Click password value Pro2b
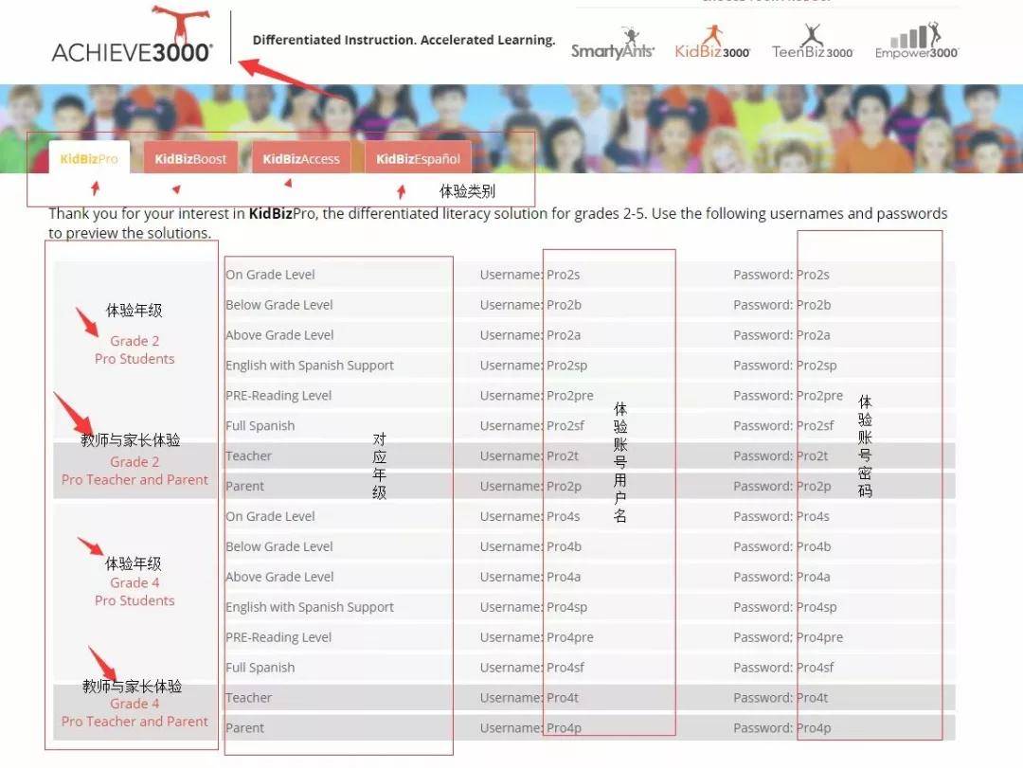Viewport: 1023px width, 768px height. [x=814, y=305]
